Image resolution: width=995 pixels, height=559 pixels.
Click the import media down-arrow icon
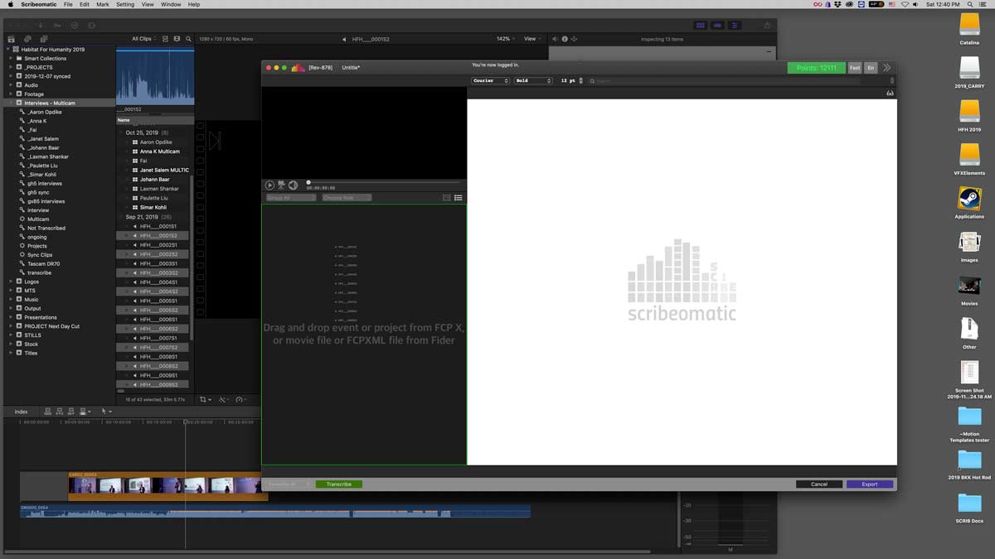(x=41, y=26)
